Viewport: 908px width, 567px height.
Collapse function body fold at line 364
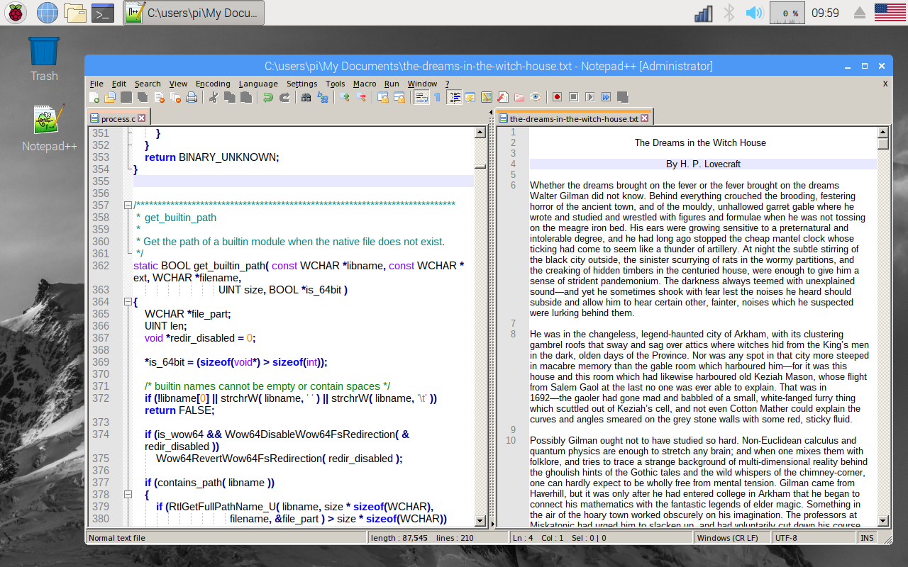[x=128, y=302]
